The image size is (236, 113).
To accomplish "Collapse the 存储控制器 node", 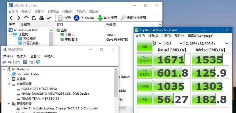I will coord(9,103).
